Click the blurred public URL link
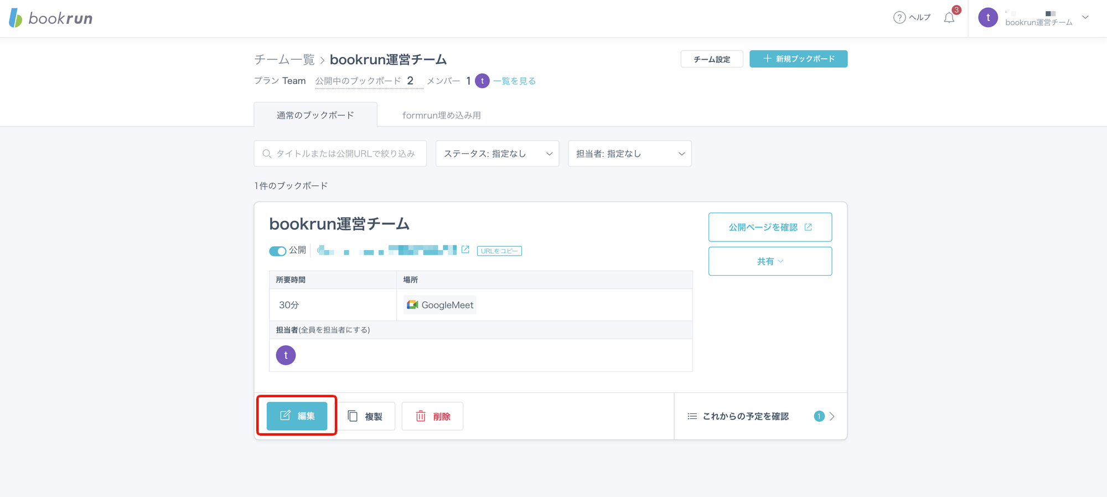 (387, 250)
